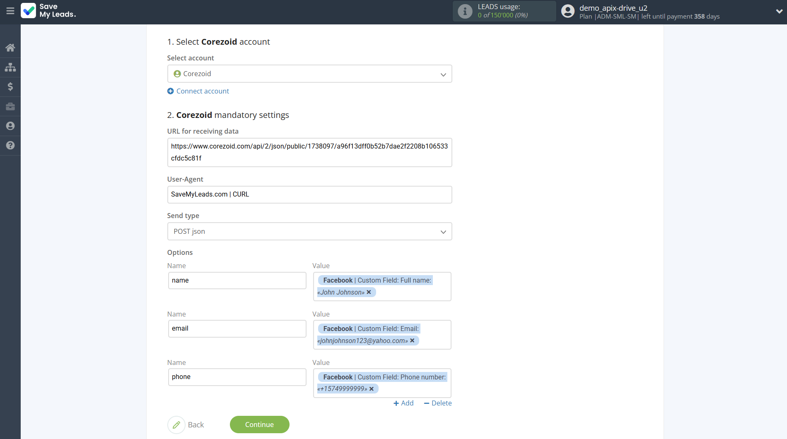The width and height of the screenshot is (787, 439).
Task: Open the user profile sidebar icon
Action: point(10,126)
